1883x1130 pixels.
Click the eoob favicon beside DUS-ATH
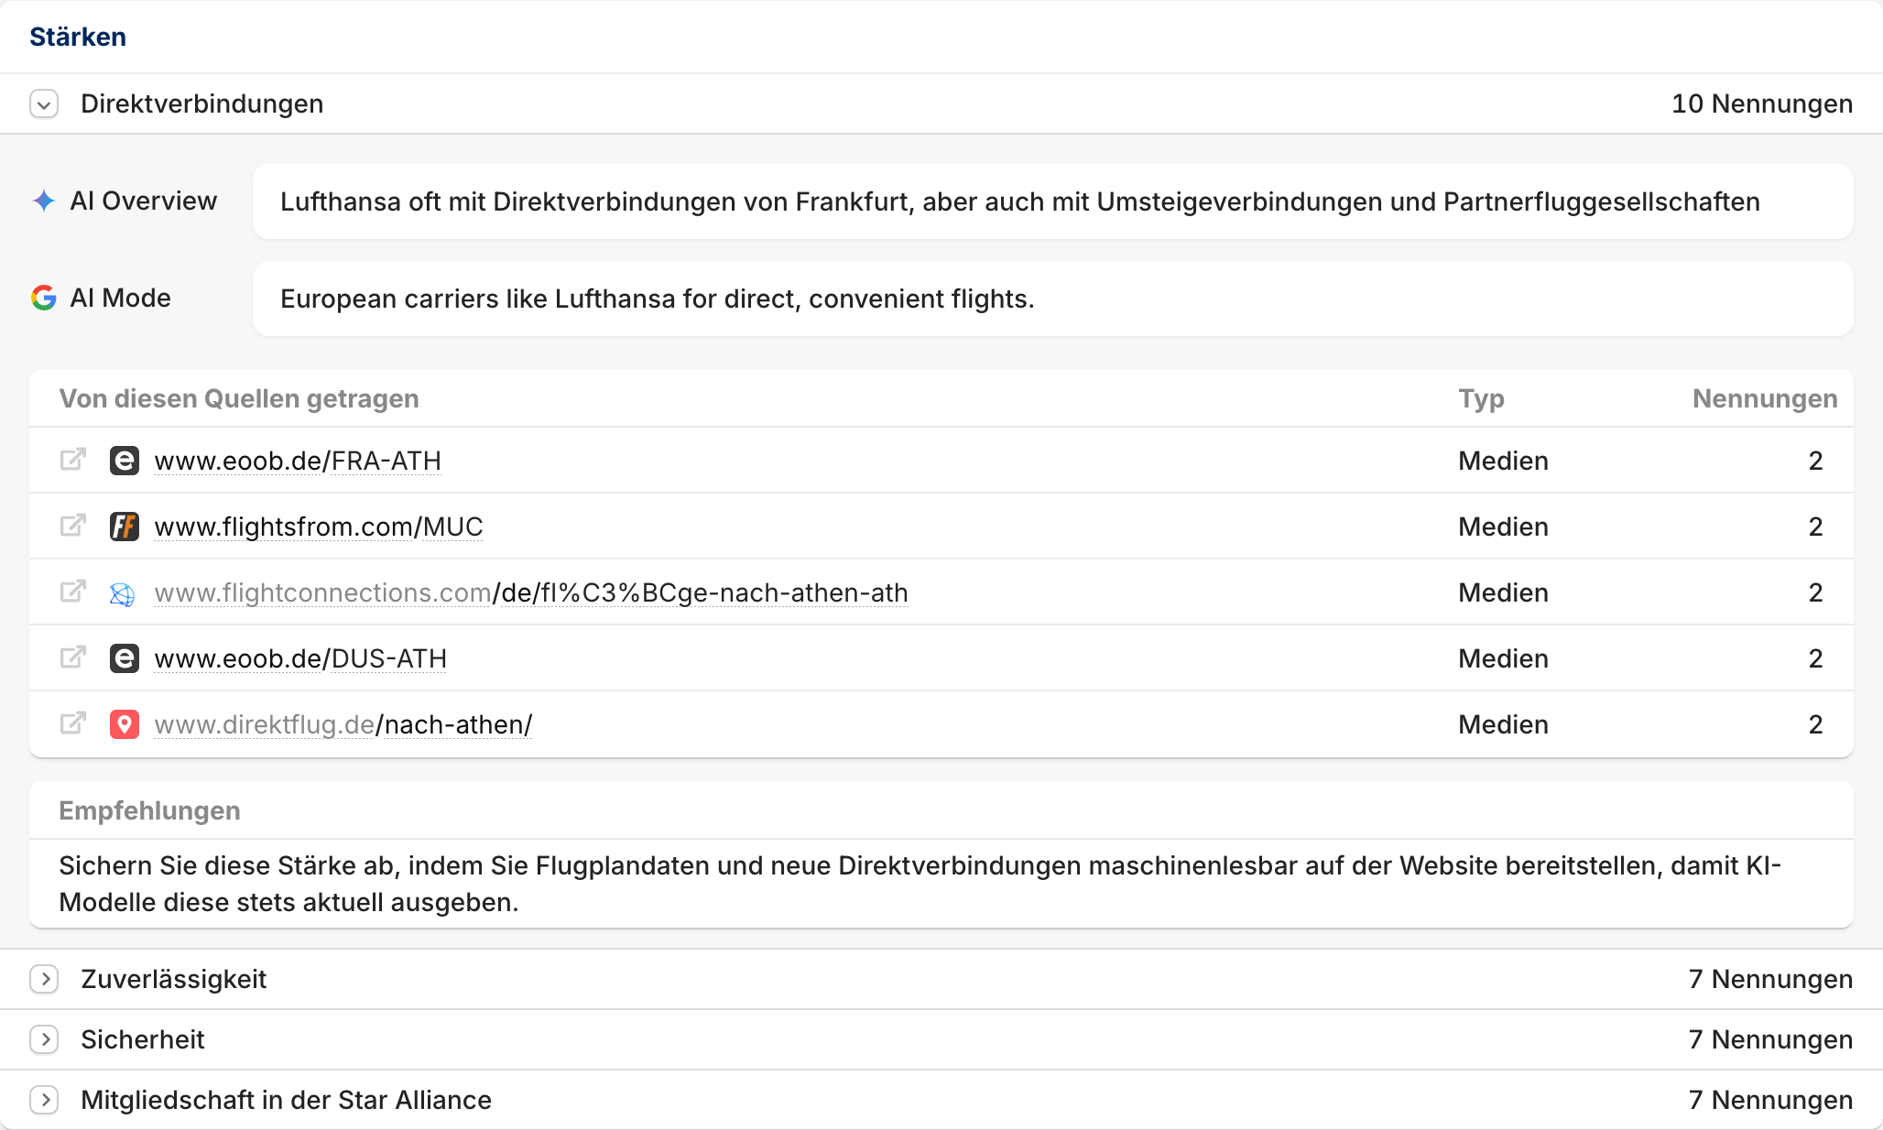pyautogui.click(x=125, y=658)
